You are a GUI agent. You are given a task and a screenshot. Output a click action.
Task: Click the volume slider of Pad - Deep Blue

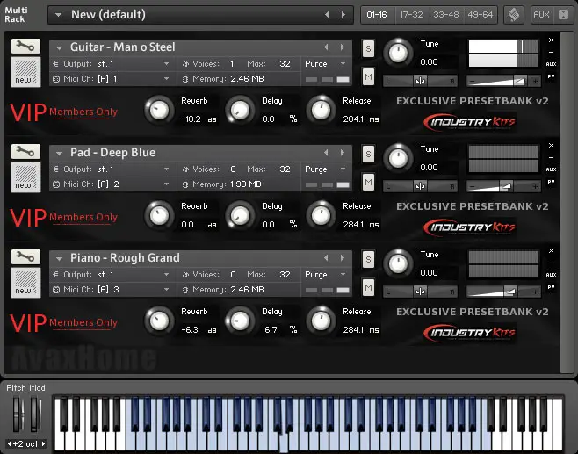(x=503, y=186)
